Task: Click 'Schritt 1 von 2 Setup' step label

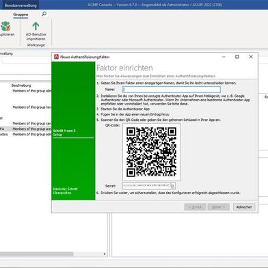Action: (64, 133)
